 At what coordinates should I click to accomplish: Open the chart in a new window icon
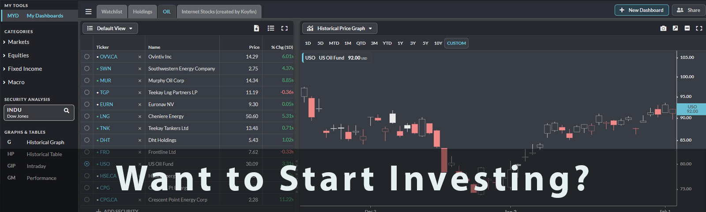click(x=675, y=28)
